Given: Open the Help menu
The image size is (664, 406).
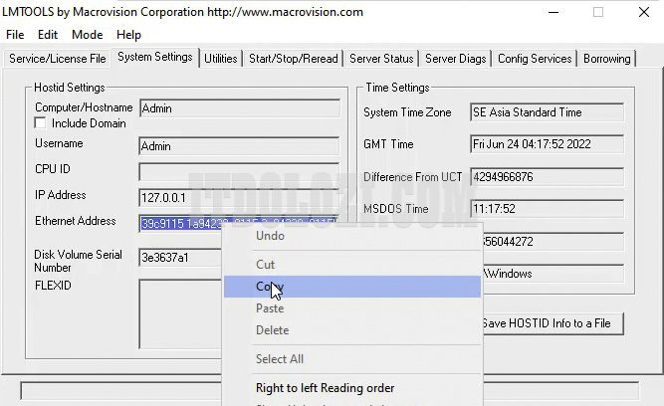Looking at the screenshot, I should pyautogui.click(x=128, y=35).
